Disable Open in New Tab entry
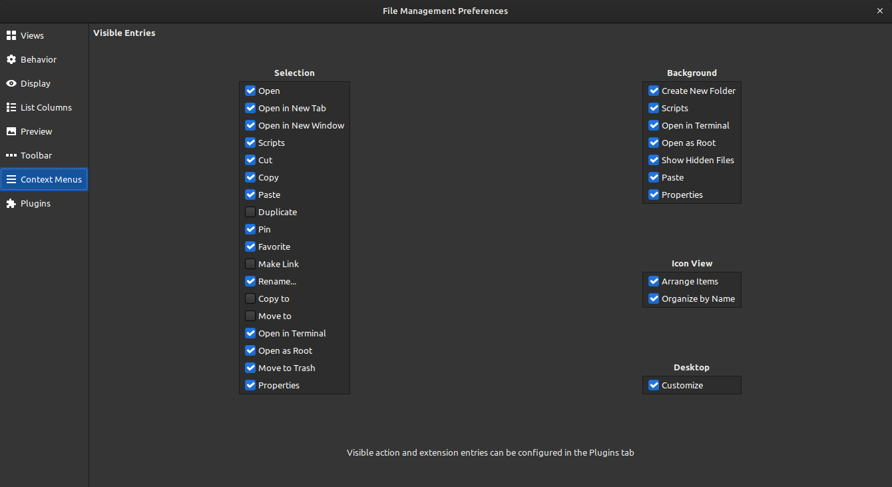This screenshot has width=892, height=487. pyautogui.click(x=250, y=108)
